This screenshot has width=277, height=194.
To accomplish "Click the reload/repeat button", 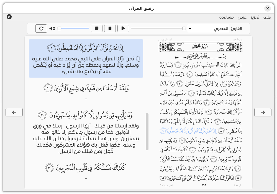I will click(41, 29).
